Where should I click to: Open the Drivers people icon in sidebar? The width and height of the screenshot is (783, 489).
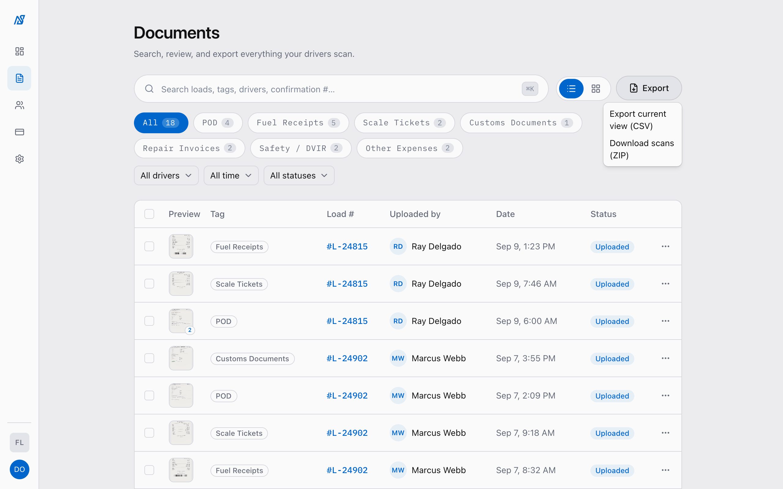pyautogui.click(x=19, y=105)
